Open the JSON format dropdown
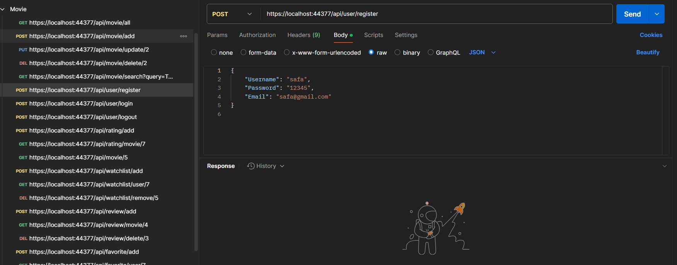 click(x=482, y=52)
